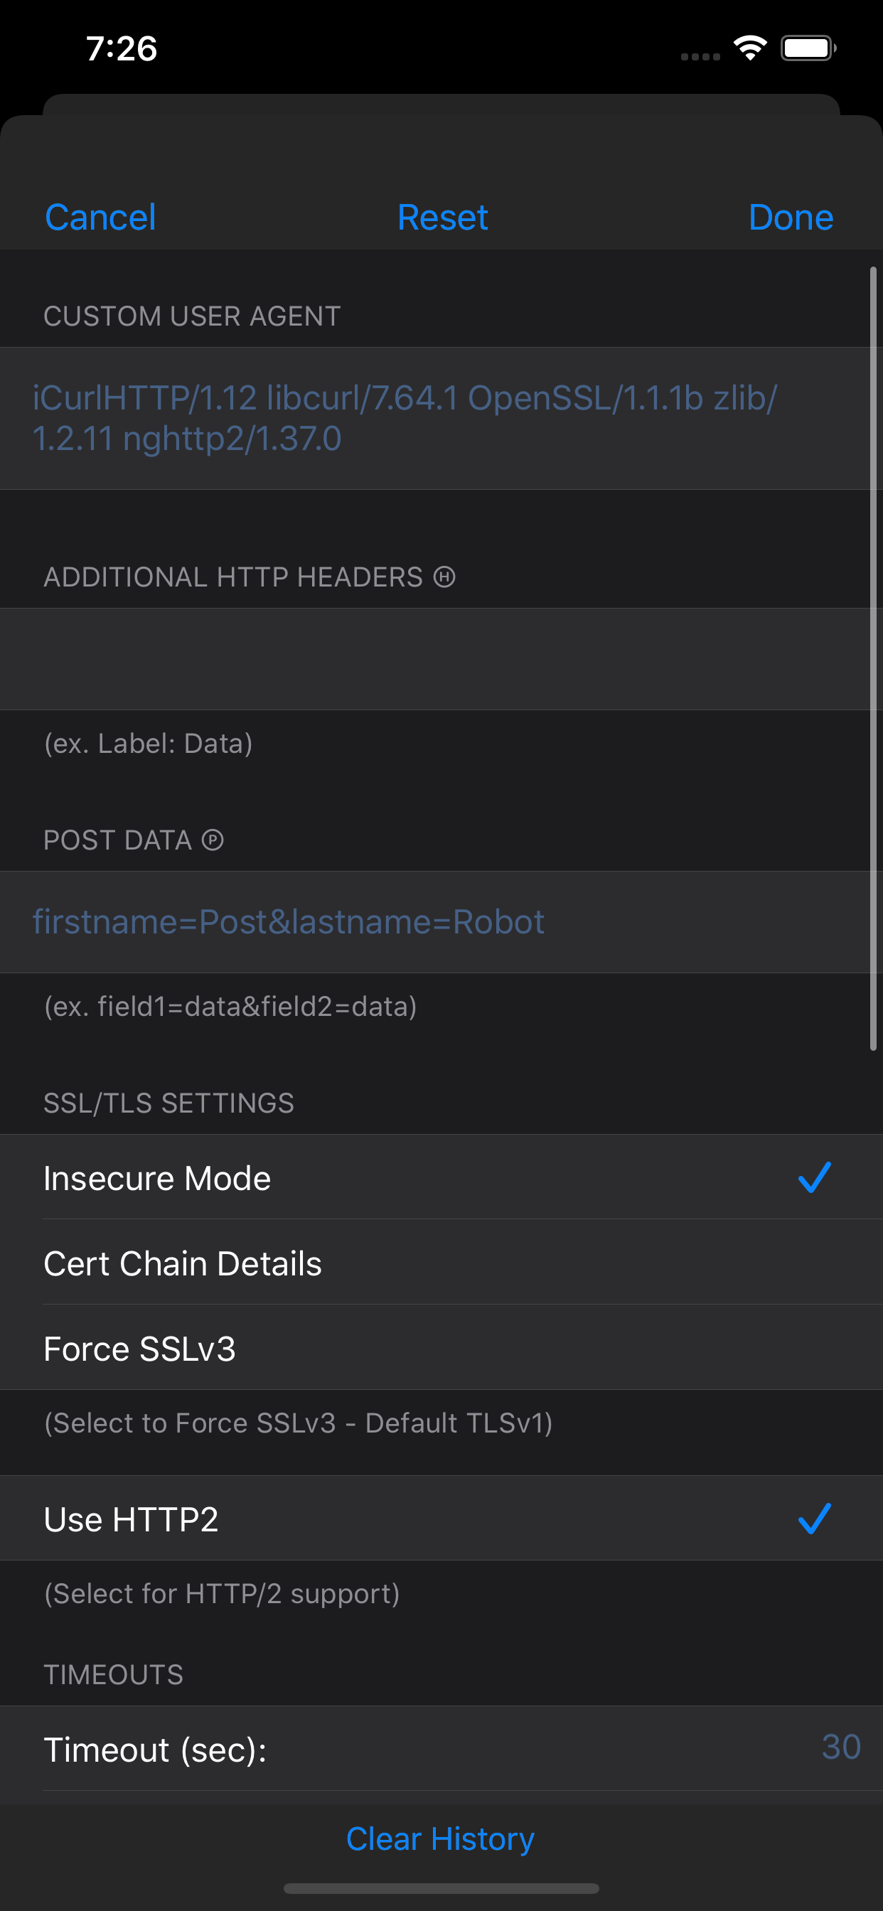Focus the additional HTTP headers field
883x1911 pixels.
442,659
